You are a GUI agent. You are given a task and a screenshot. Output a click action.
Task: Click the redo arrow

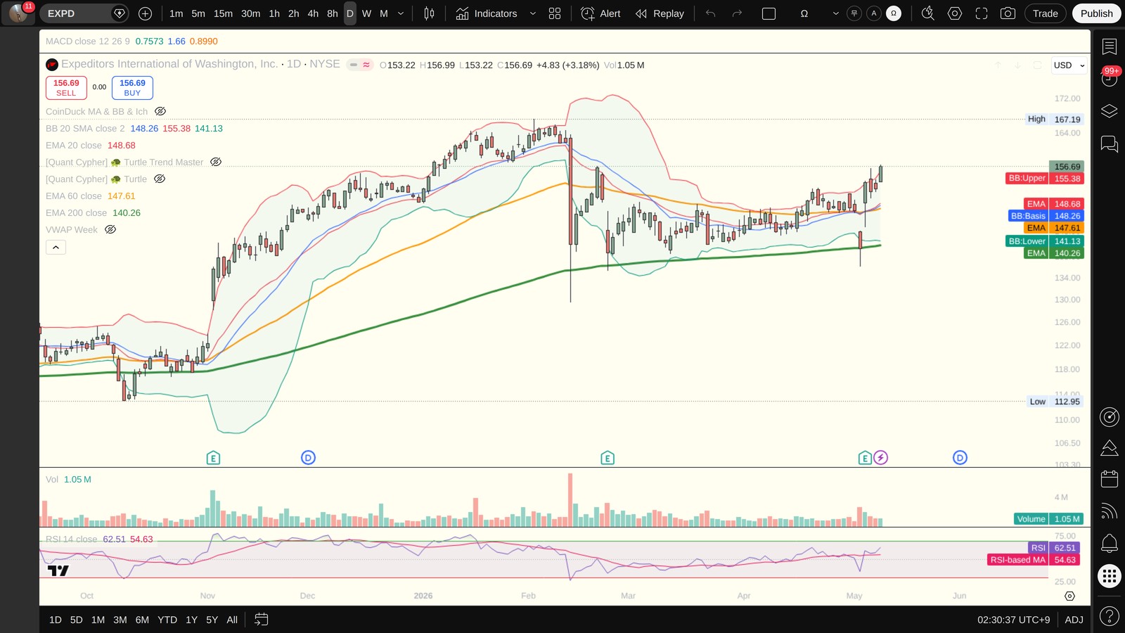[x=737, y=13]
